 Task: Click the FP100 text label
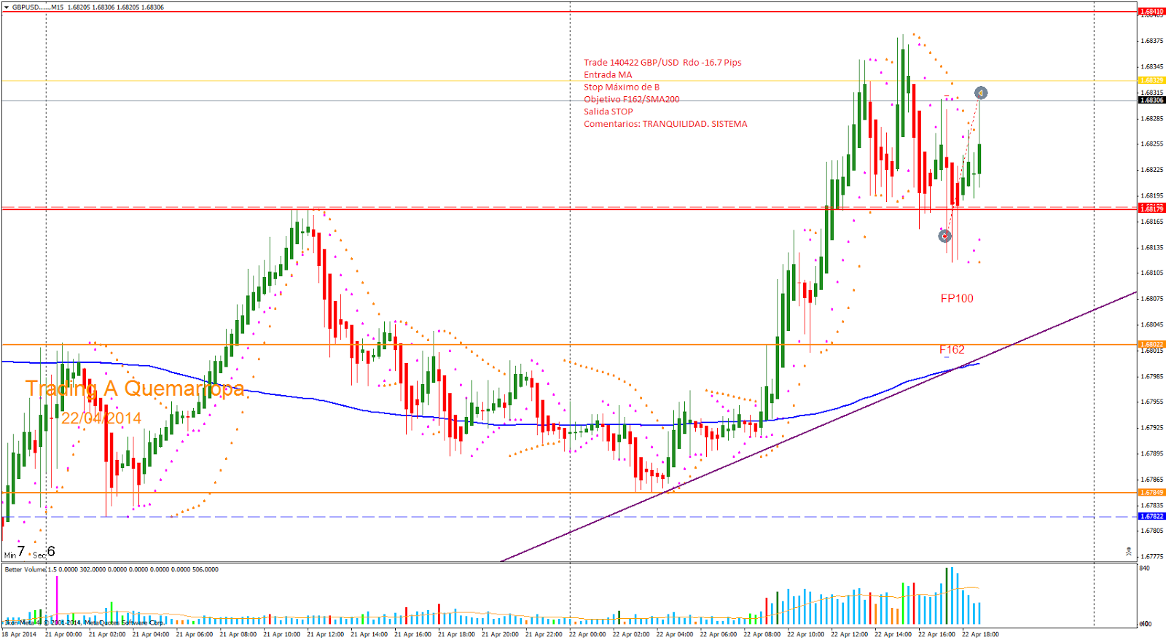[x=956, y=298]
